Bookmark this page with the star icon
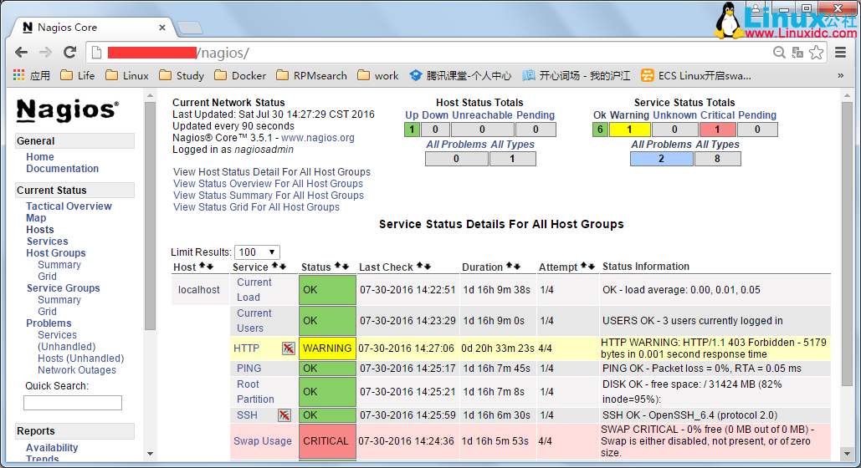The width and height of the screenshot is (861, 468). 817,53
